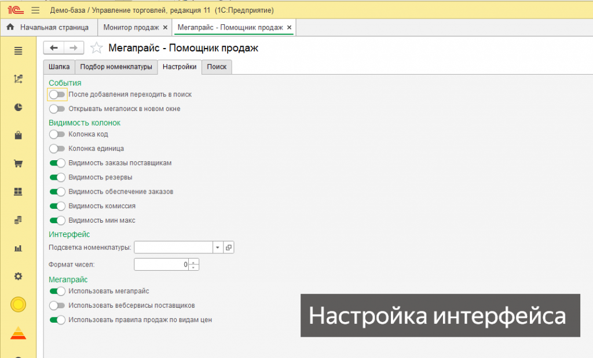Click the Подсветка номенклатуры: label

tap(90, 248)
